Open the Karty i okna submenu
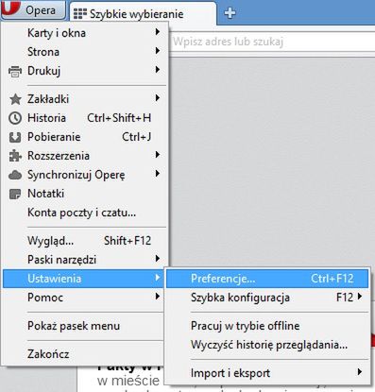Viewport: 375px width, 392px height. [85, 33]
